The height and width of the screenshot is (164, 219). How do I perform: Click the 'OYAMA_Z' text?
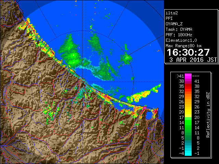[x=174, y=24]
